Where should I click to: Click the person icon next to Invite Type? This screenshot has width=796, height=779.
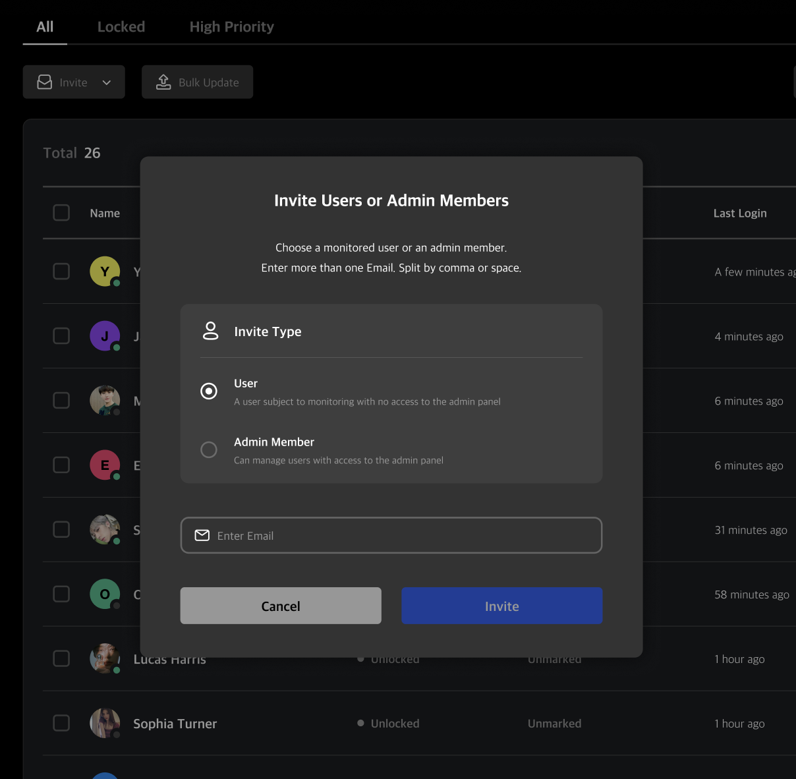click(210, 331)
